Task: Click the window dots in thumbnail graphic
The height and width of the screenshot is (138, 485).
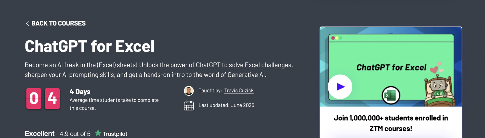Action: click(337, 38)
